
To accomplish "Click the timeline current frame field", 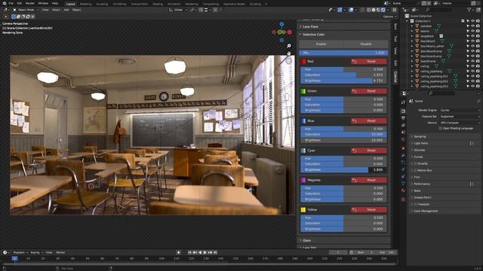I will [x=338, y=252].
